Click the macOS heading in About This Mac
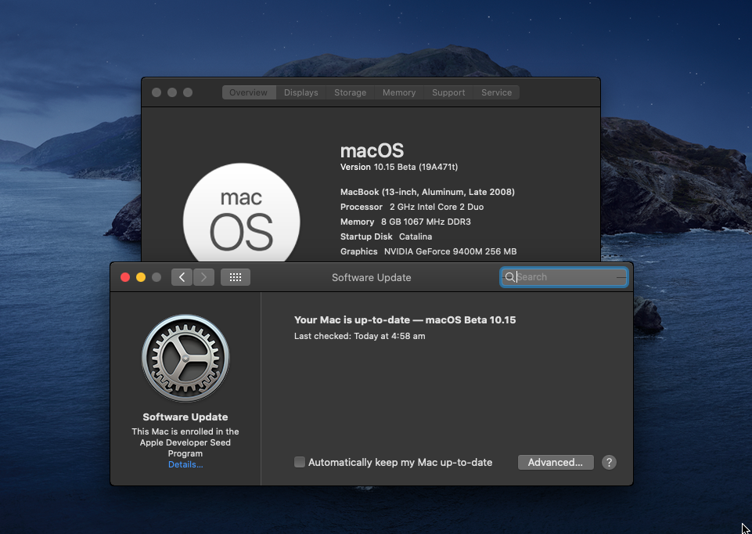 (372, 150)
